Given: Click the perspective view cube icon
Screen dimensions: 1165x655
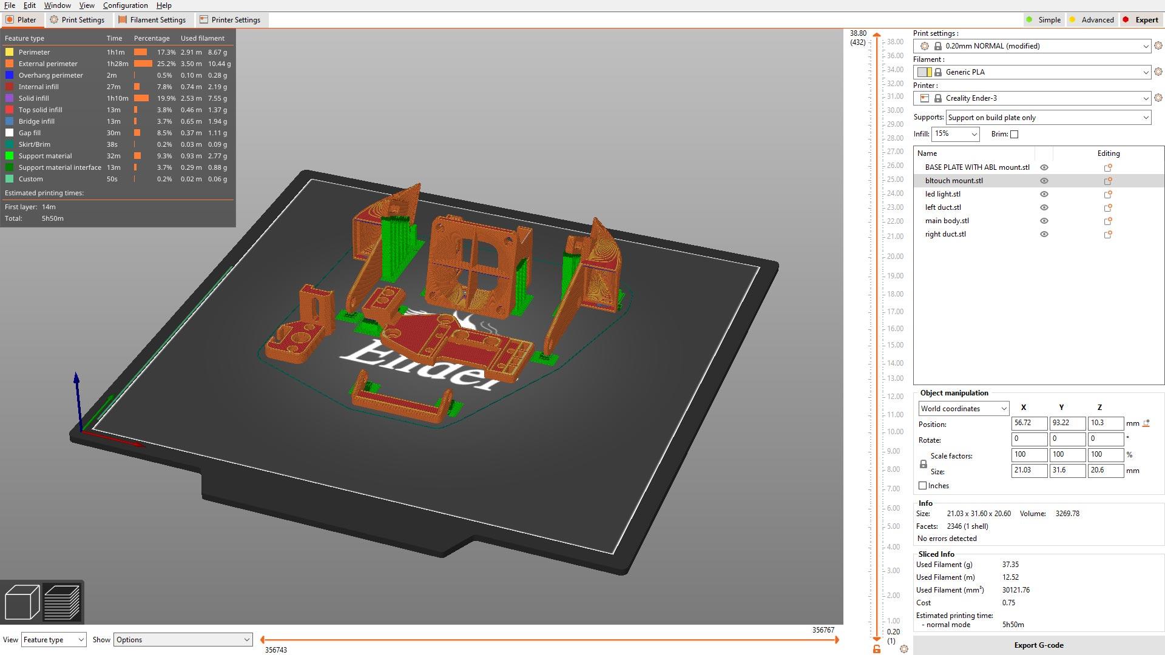Looking at the screenshot, I should pos(22,603).
